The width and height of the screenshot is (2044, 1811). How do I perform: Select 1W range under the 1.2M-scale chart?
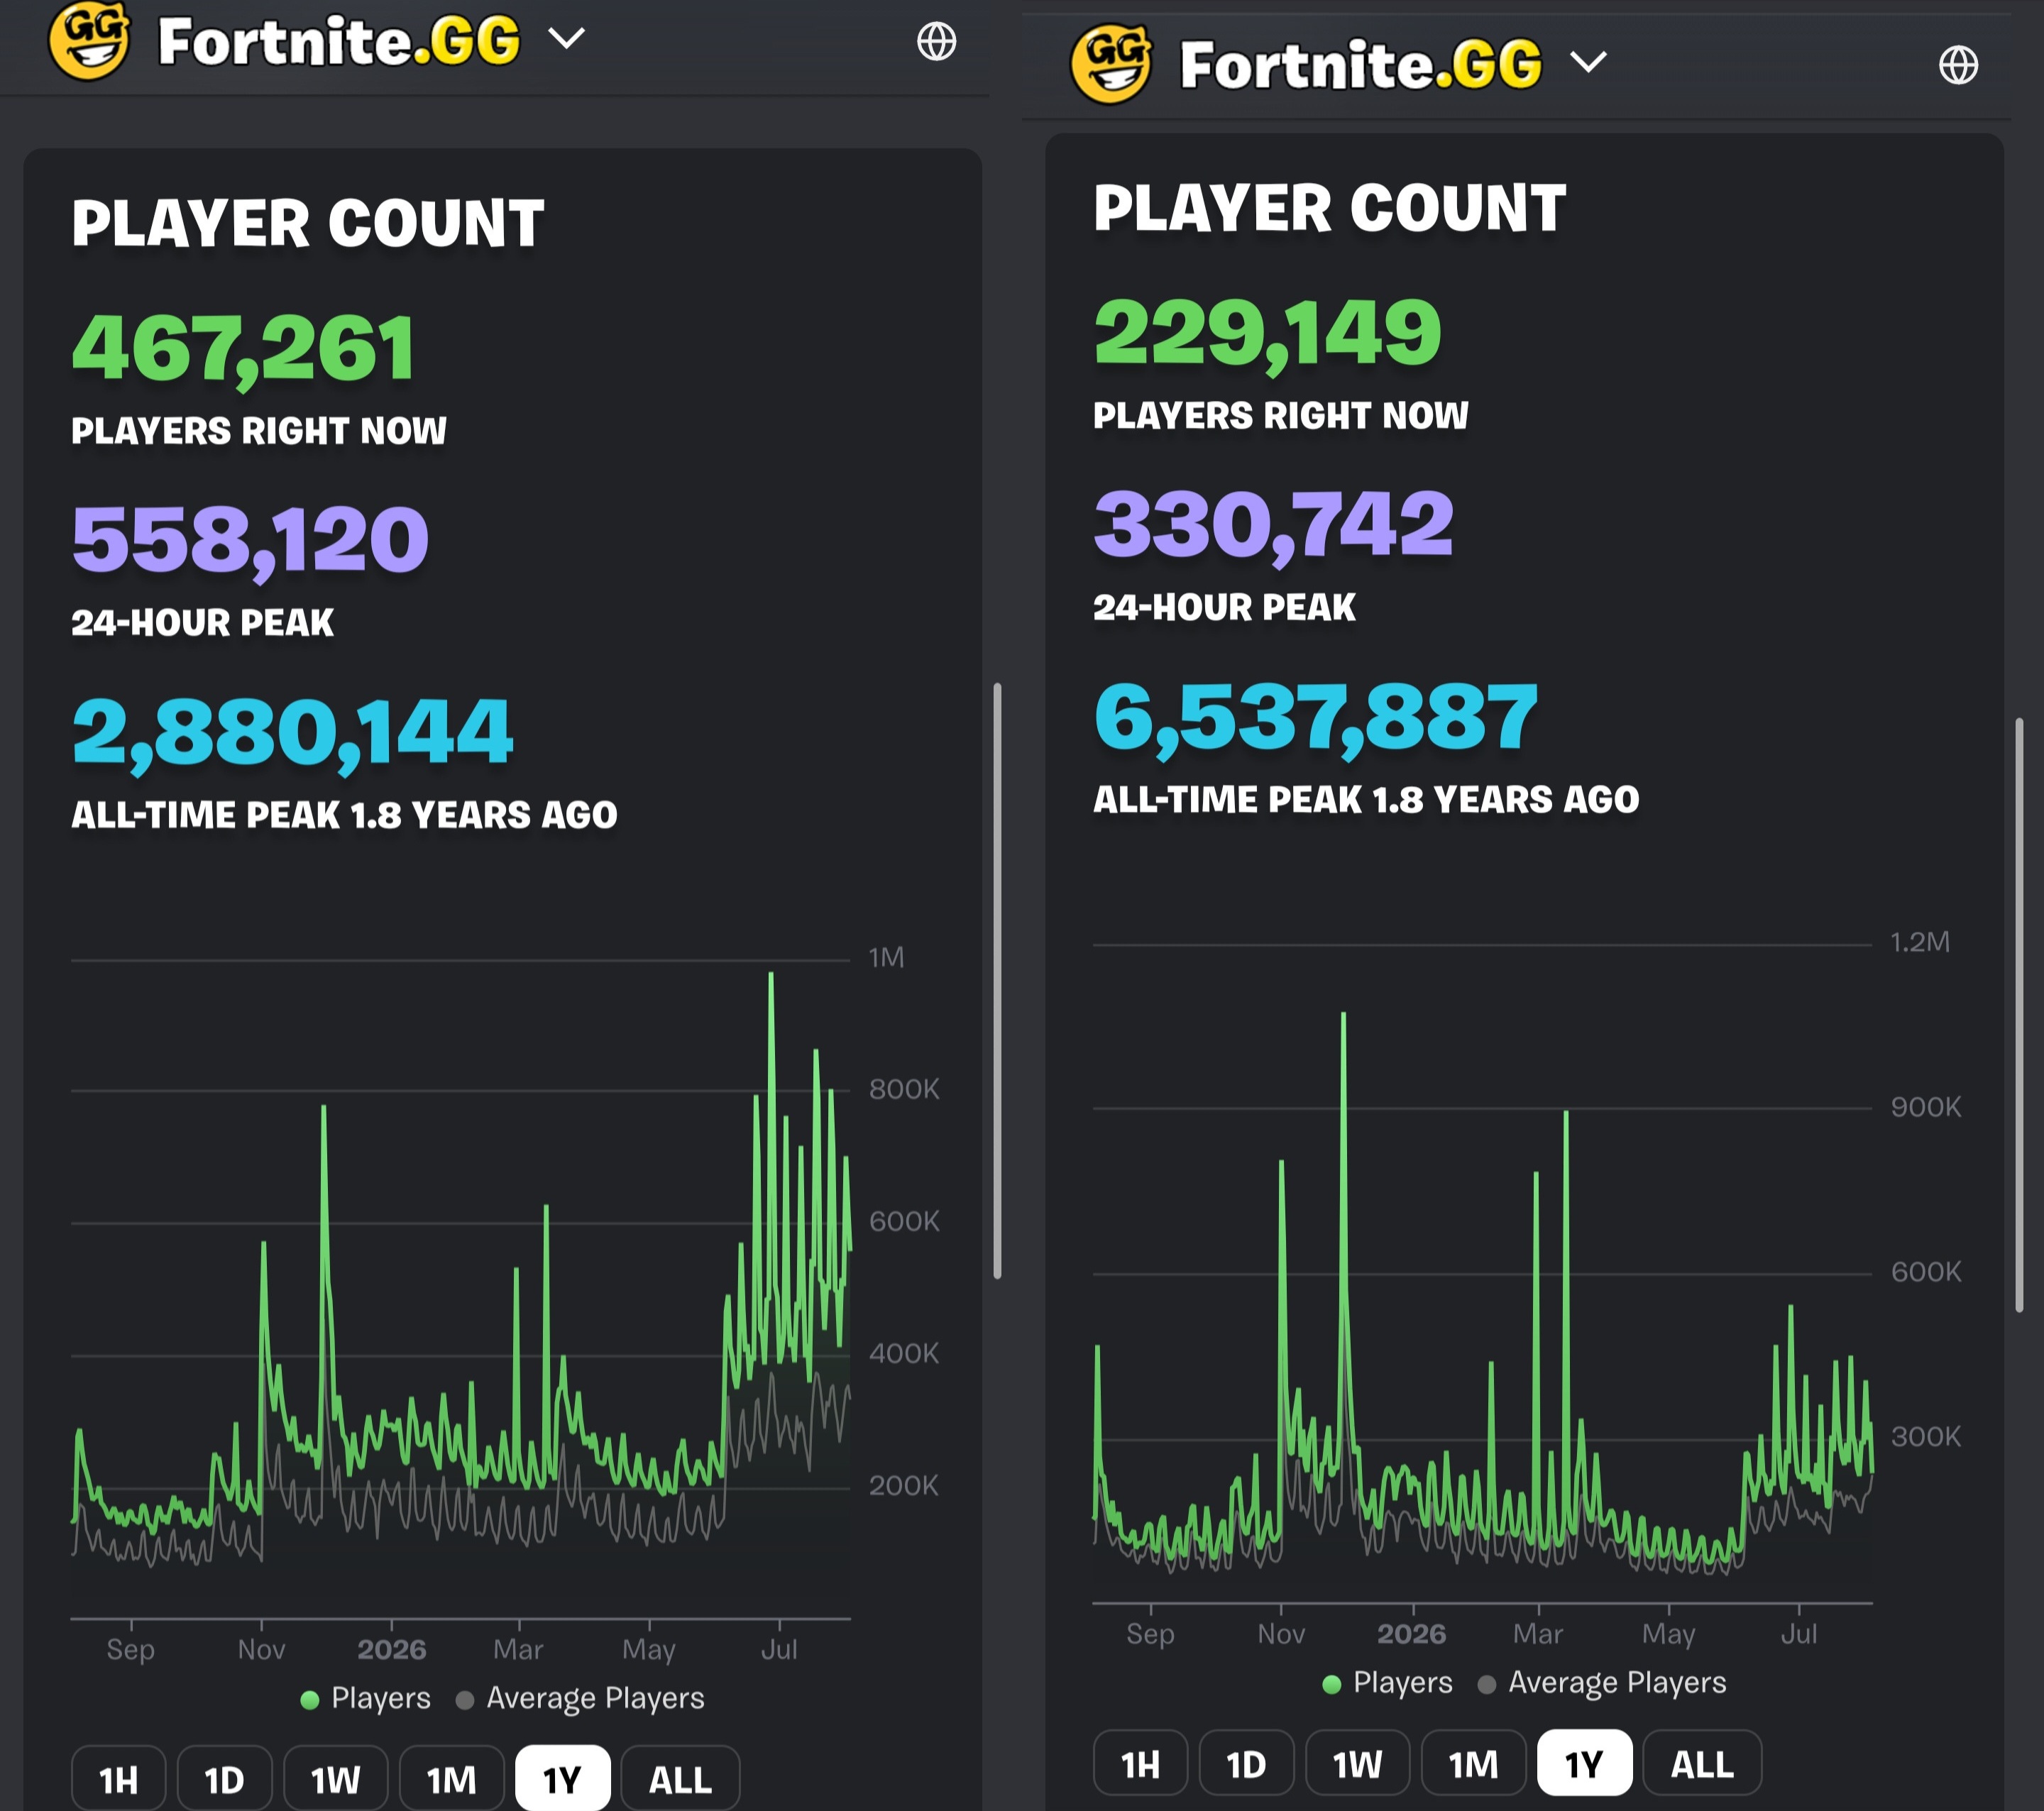tap(1358, 1763)
